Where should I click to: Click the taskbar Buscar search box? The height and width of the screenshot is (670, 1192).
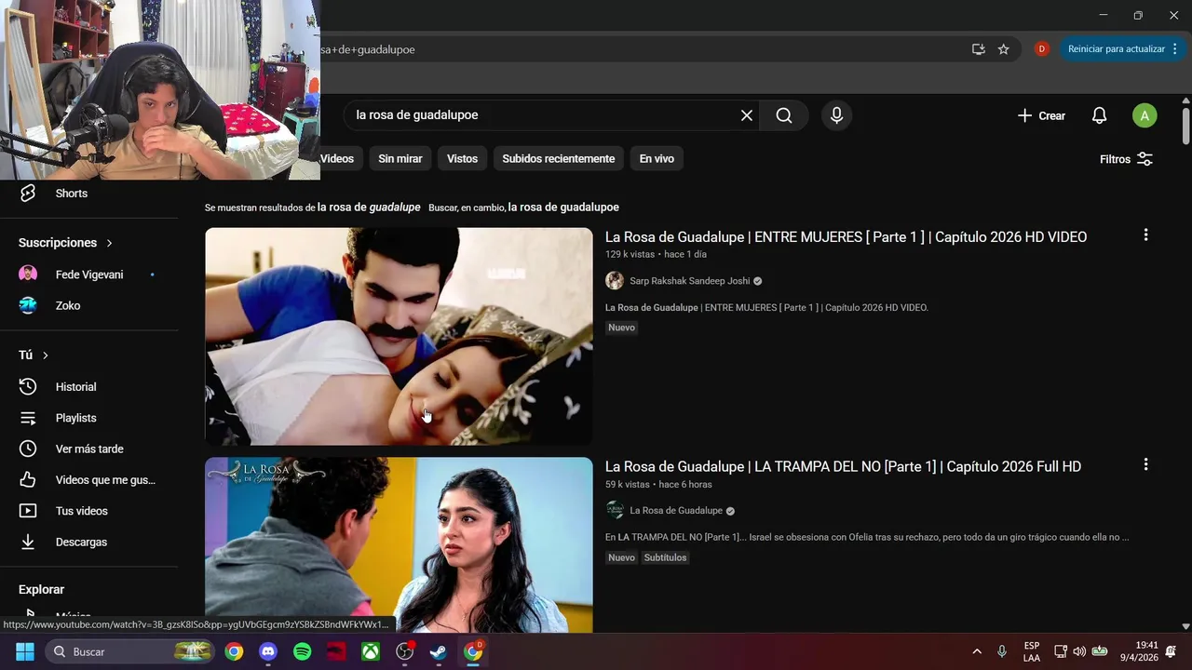point(130,651)
